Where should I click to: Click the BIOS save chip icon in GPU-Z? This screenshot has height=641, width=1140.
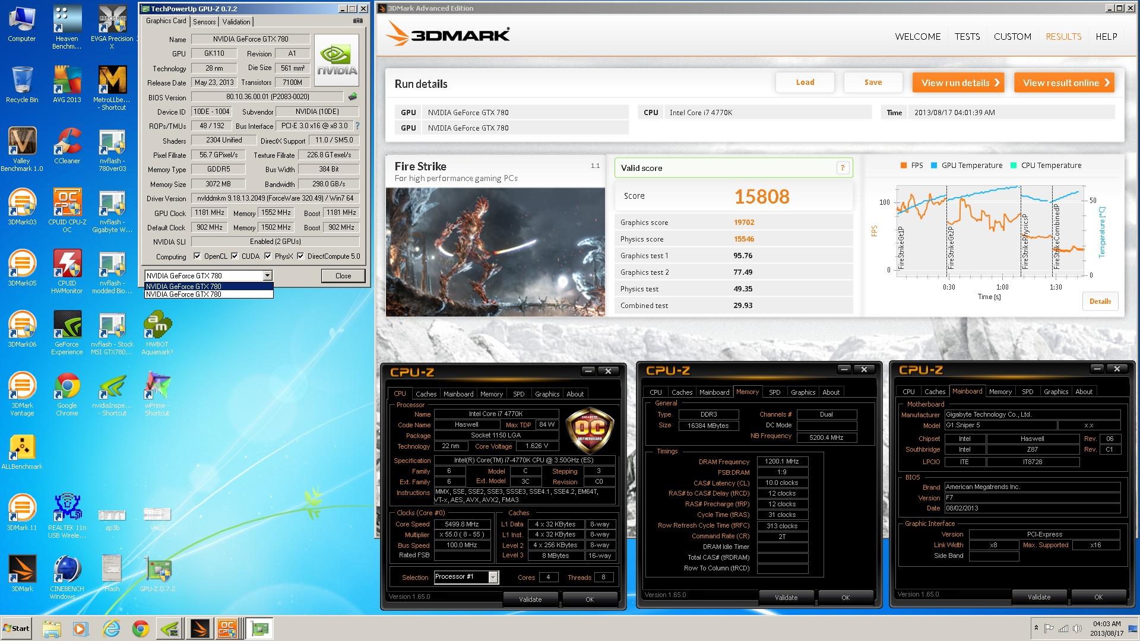coord(353,96)
